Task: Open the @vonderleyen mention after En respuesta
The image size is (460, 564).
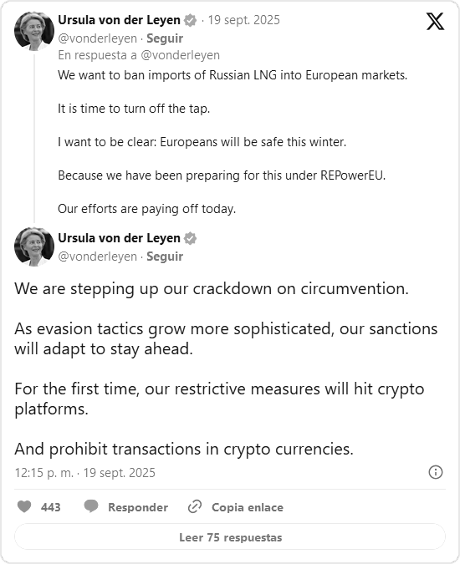Action: [181, 55]
